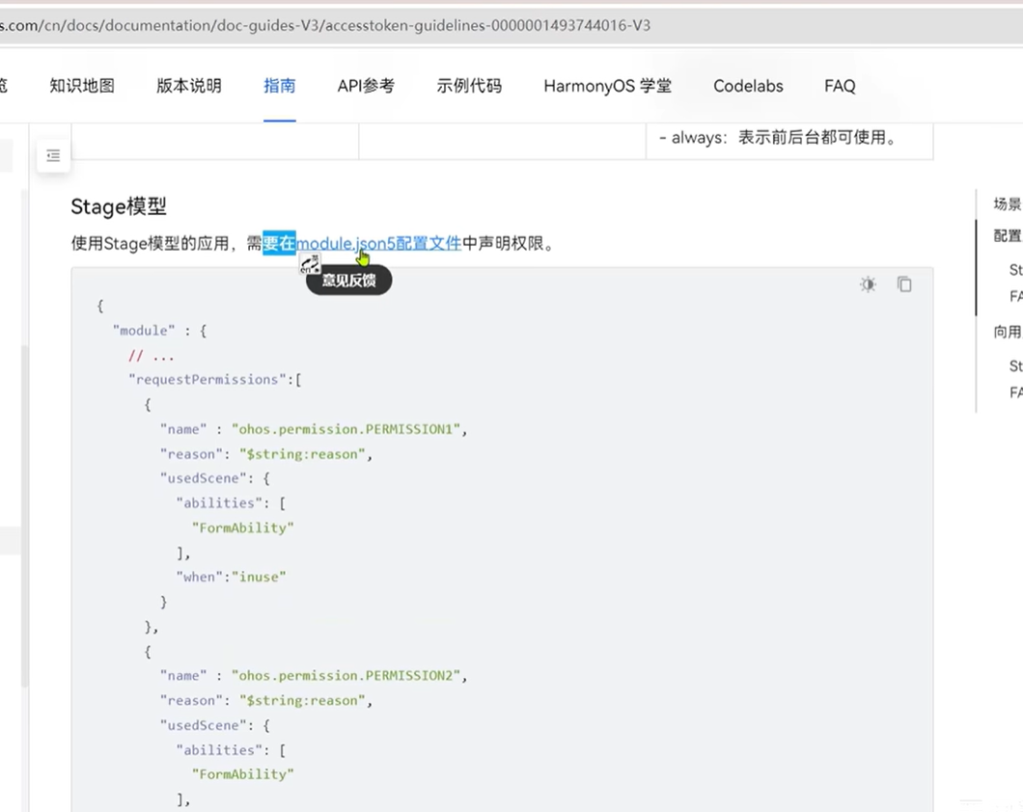Open the 版本说明 tab
This screenshot has width=1023, height=812.
[x=189, y=86]
